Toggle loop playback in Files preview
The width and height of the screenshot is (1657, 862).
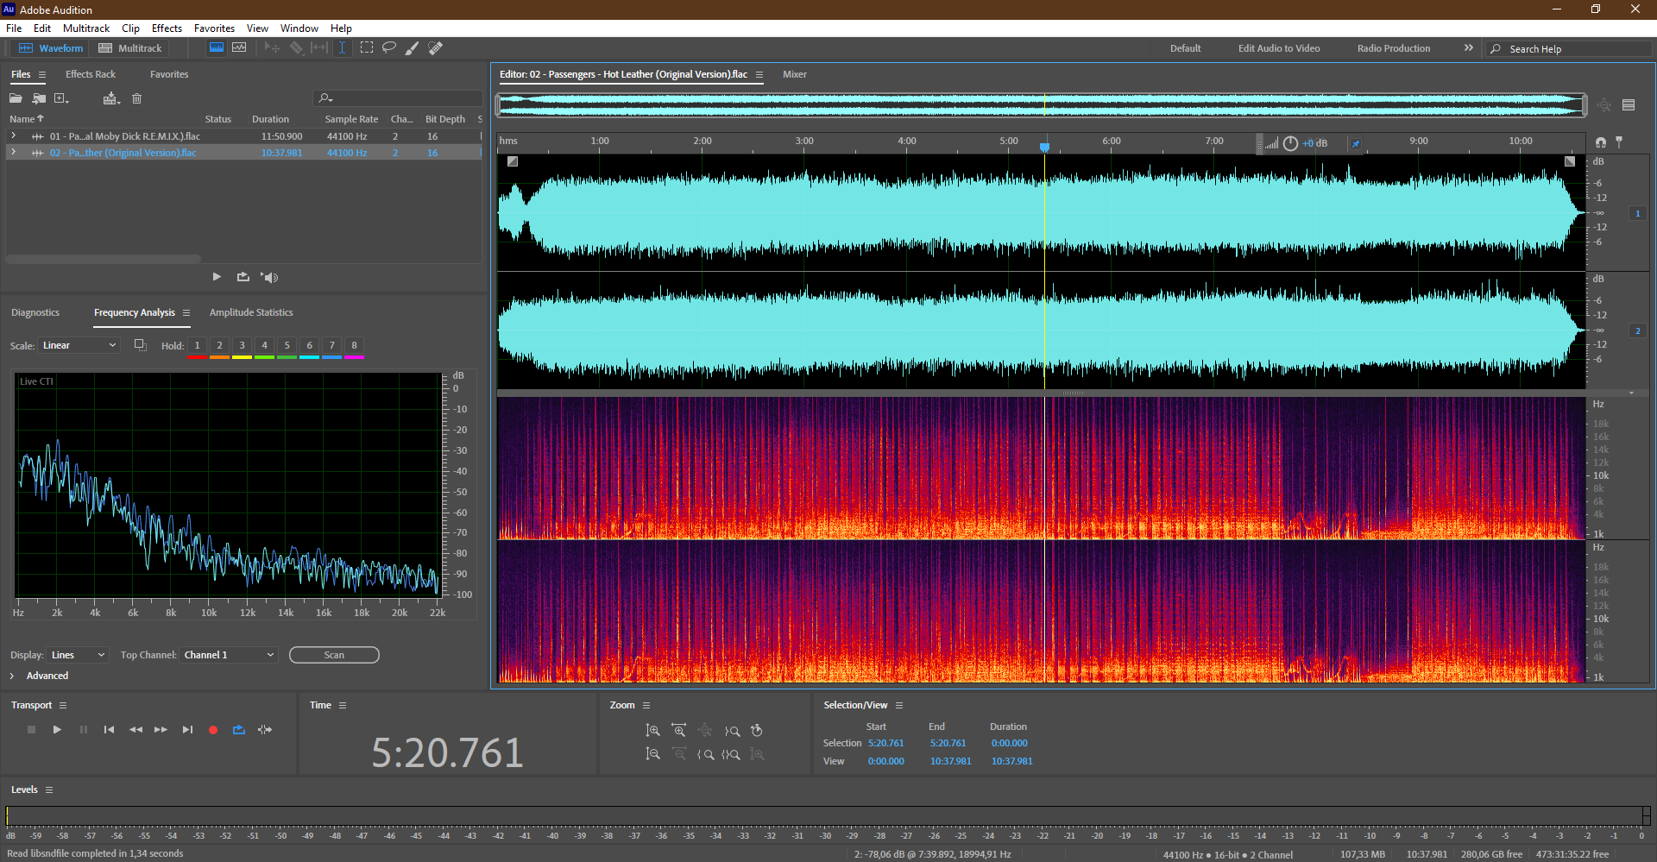tap(243, 277)
